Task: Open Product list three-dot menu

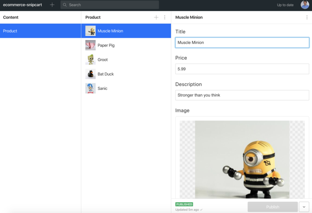Action: (x=165, y=17)
